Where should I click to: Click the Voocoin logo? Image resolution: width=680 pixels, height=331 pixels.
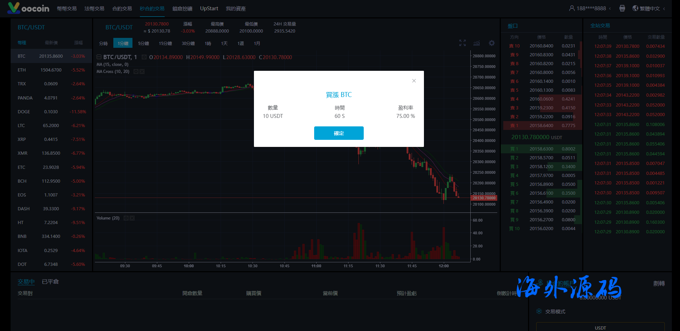click(x=28, y=8)
